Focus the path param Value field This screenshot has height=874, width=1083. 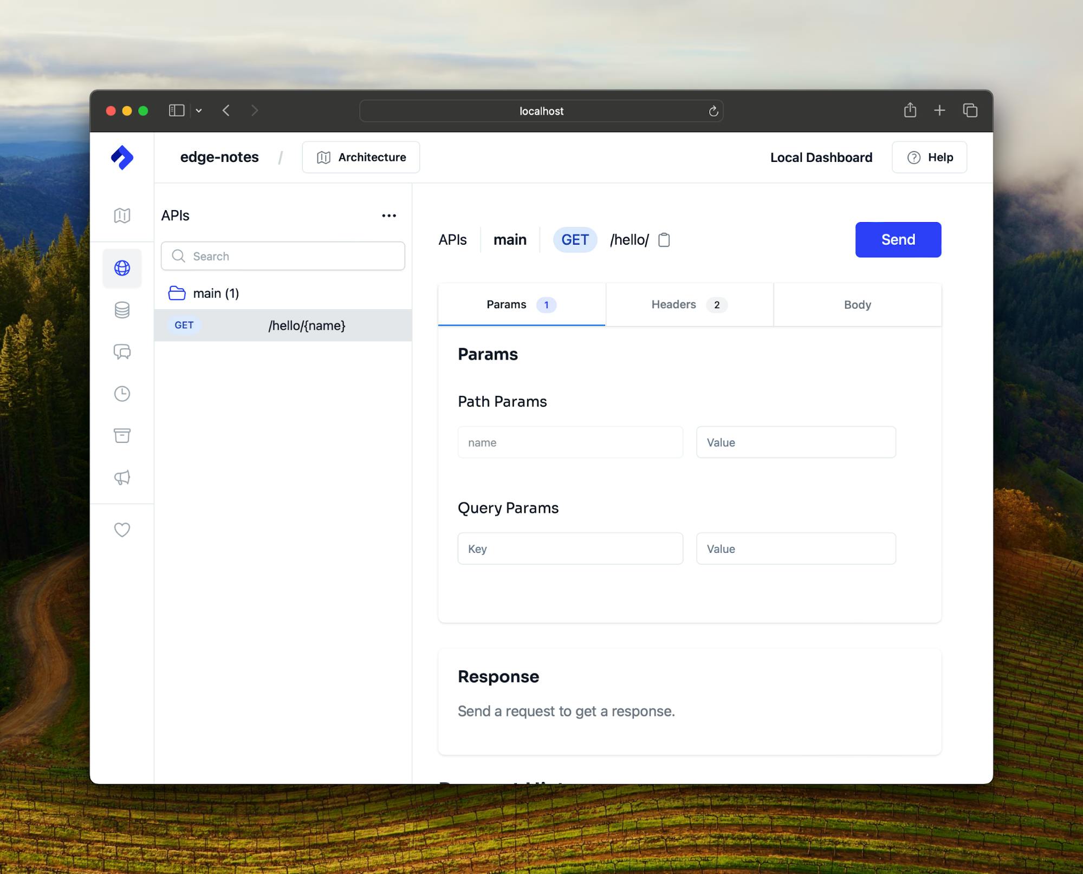[795, 442]
